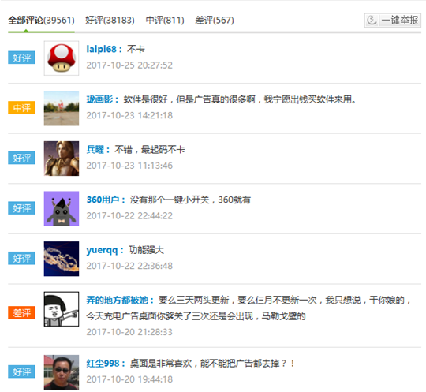Viewport: 426px width, 392px height.
Task: Open the 中评(811) reviews tab
Action: 165,20
